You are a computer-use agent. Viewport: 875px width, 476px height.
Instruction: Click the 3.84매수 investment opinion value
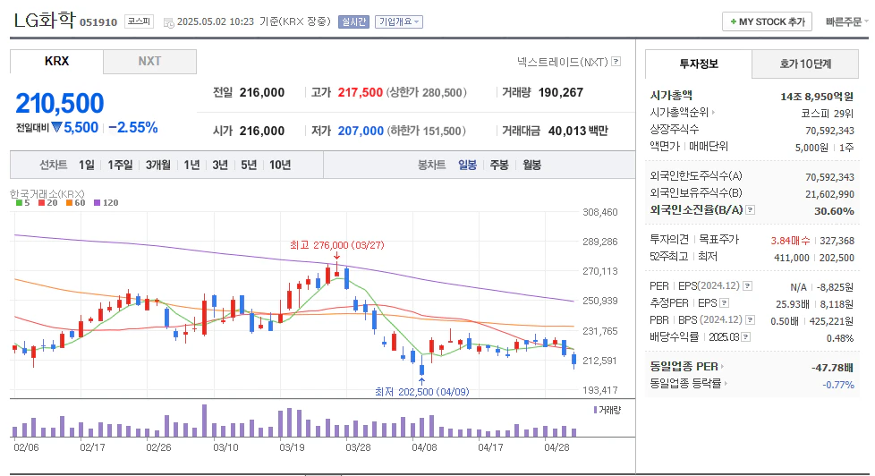coord(790,241)
